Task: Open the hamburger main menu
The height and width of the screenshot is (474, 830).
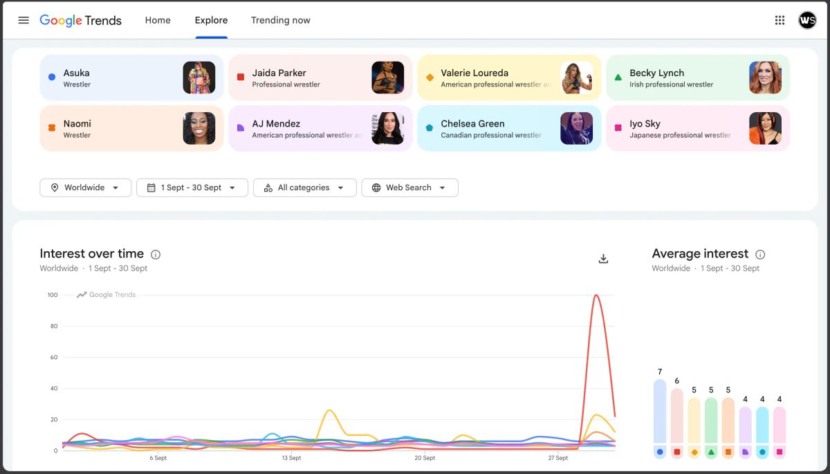Action: [x=24, y=20]
